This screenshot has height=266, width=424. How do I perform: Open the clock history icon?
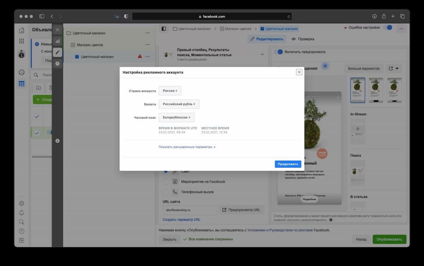click(57, 64)
